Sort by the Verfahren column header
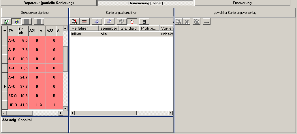The image size is (297, 134). click(x=84, y=28)
